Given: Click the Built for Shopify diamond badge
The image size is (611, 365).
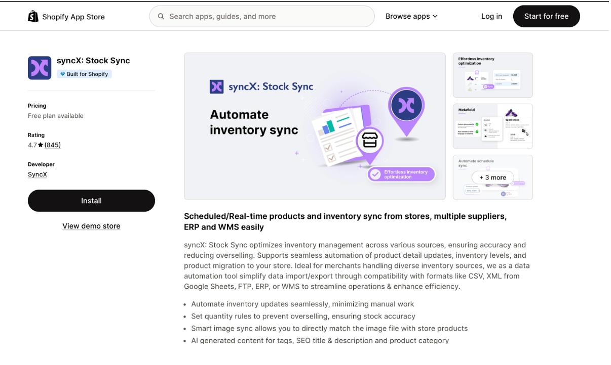Looking at the screenshot, I should [x=63, y=74].
